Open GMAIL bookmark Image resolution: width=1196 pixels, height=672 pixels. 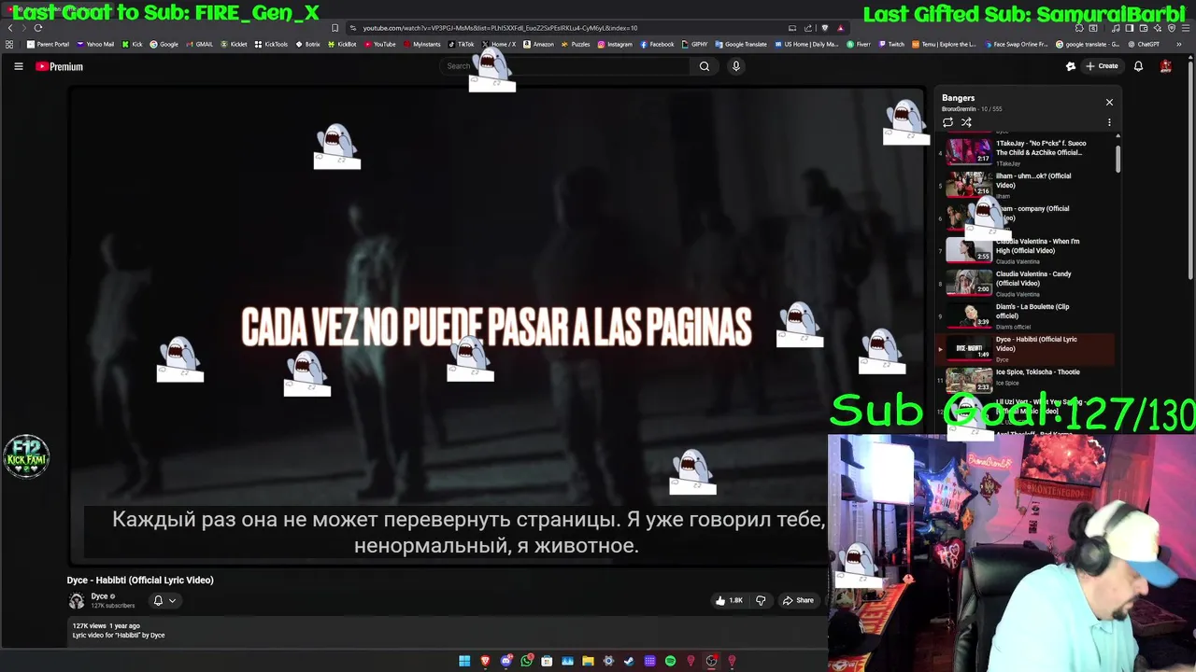(x=199, y=44)
